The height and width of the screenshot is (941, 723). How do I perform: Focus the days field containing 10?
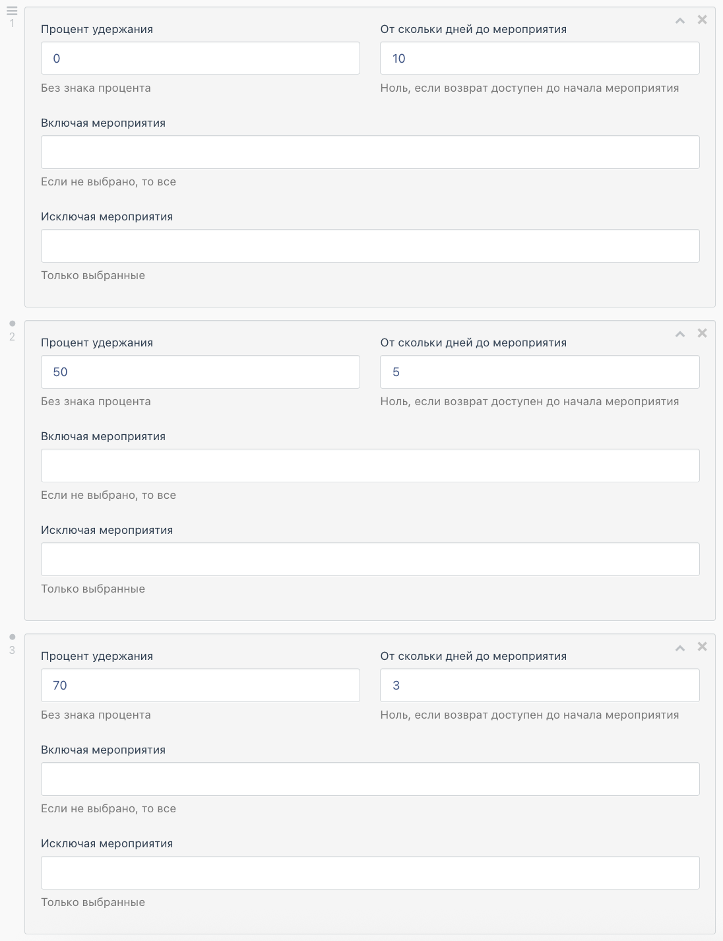pyautogui.click(x=540, y=59)
